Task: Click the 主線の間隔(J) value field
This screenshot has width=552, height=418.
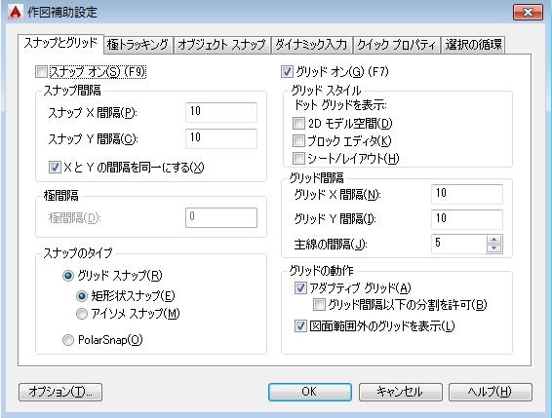Action: [x=458, y=244]
